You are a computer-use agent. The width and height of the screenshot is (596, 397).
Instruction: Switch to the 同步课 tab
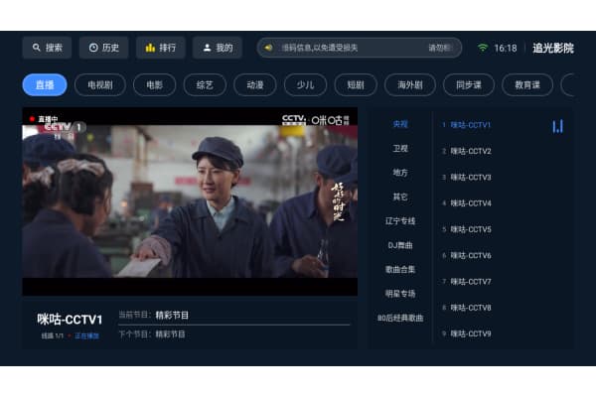[469, 84]
